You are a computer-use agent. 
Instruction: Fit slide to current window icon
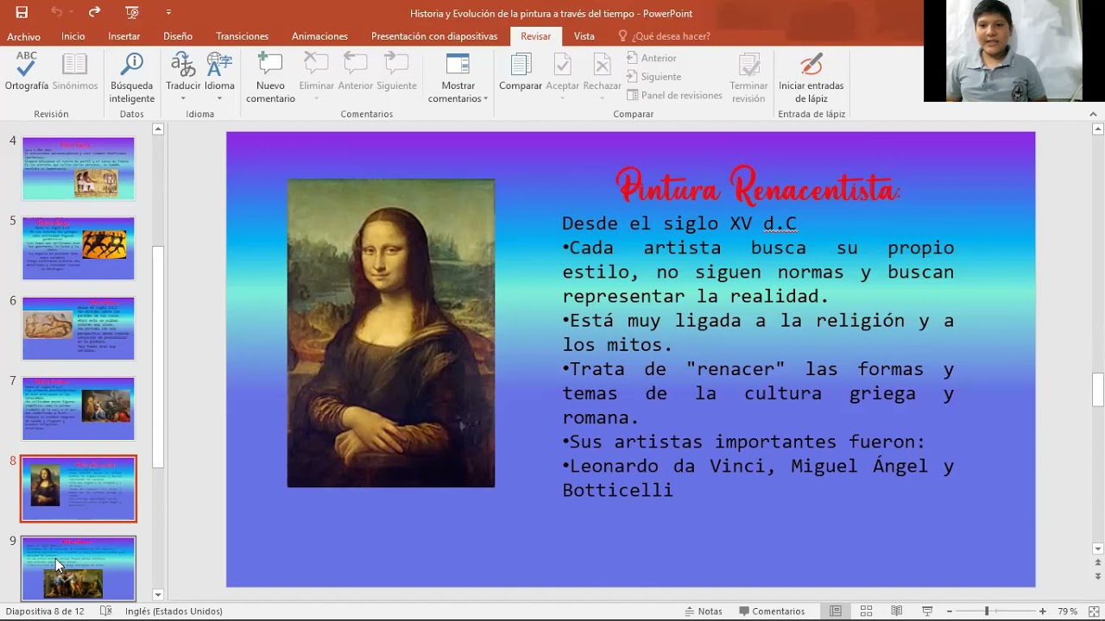pyautogui.click(x=1092, y=612)
